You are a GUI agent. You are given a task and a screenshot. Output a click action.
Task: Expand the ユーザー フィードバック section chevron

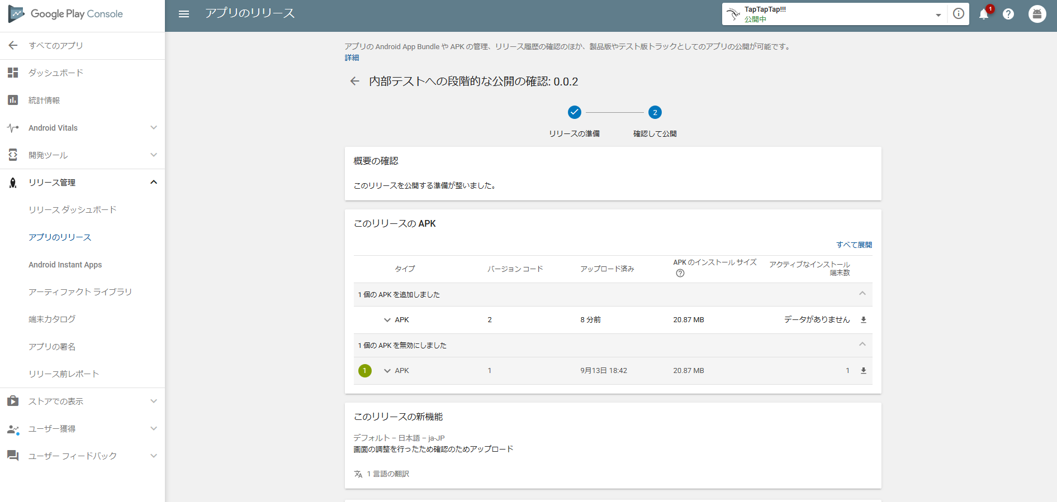pos(154,456)
